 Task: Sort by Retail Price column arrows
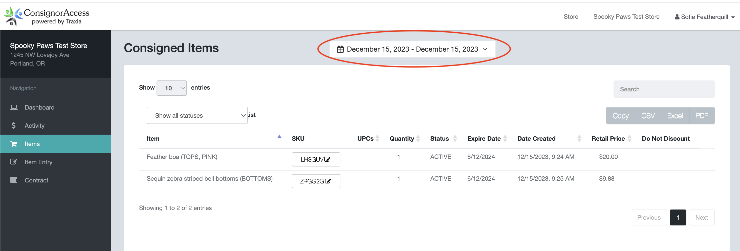(629, 139)
